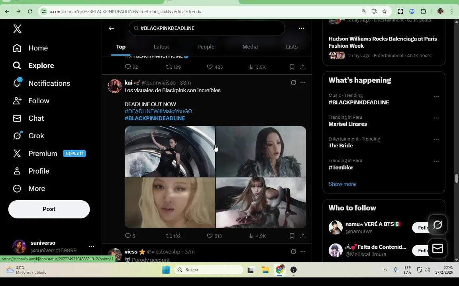Open Grok from the sidebar
This screenshot has width=459, height=286.
click(28, 136)
